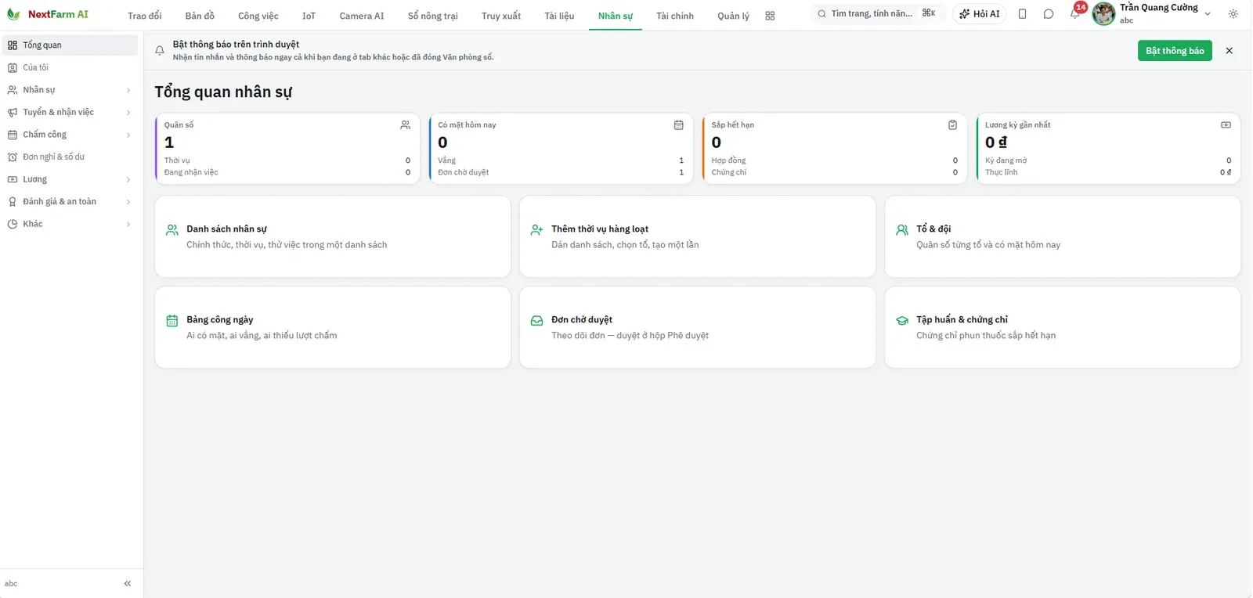Screen dimensions: 1253x598
Task: Expand the Lương sidebar section
Action: (69, 179)
